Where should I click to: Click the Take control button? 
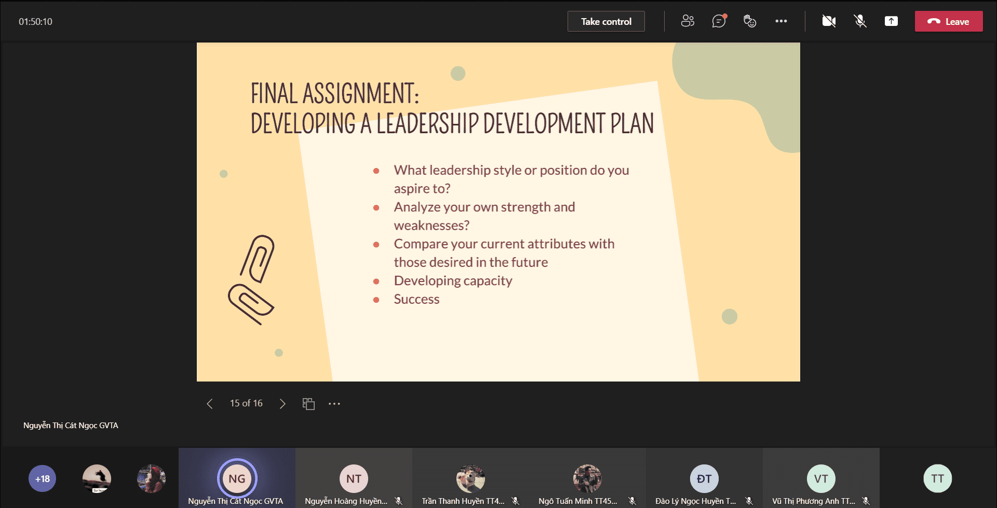[x=606, y=21]
